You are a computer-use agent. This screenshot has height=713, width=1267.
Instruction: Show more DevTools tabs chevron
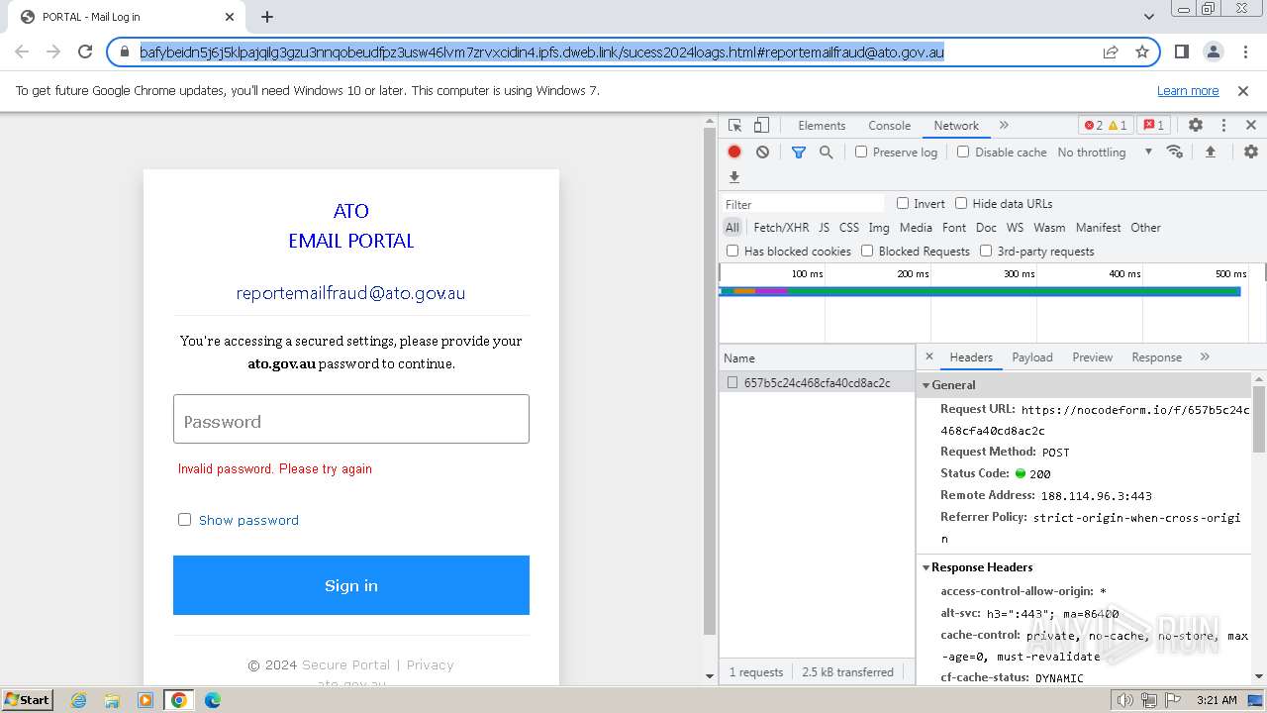click(1004, 126)
